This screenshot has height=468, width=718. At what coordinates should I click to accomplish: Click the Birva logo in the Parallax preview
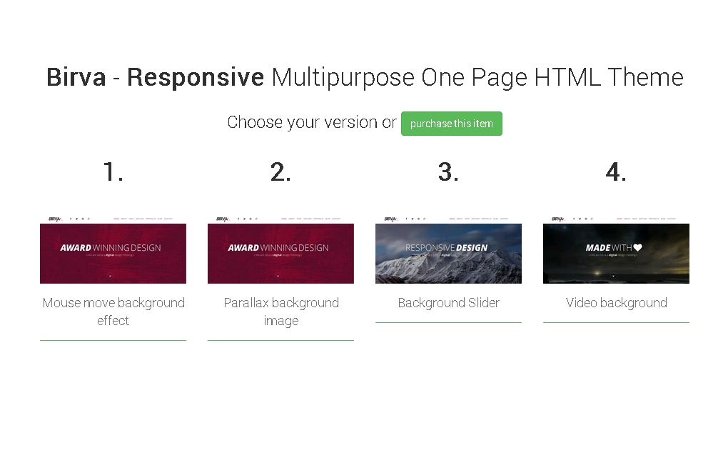coord(223,219)
